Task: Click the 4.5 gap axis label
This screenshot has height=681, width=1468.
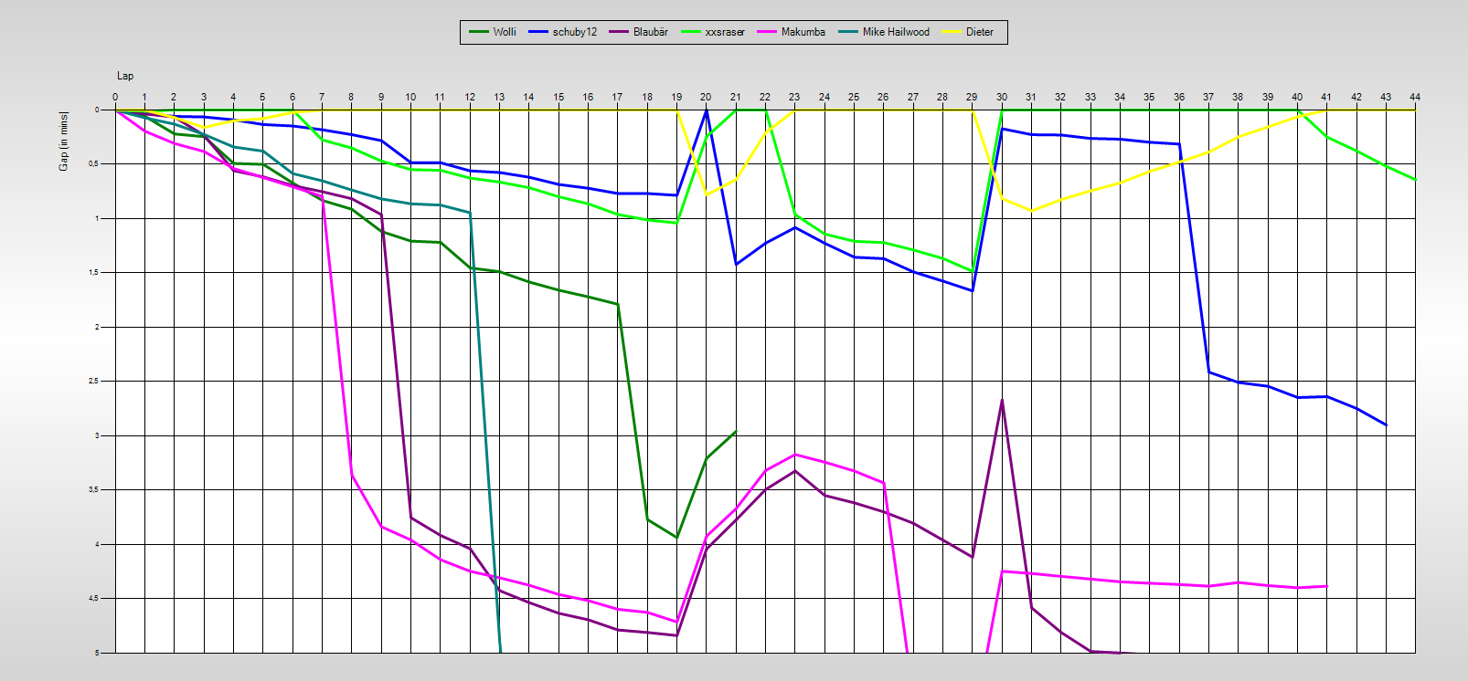Action: (x=95, y=599)
